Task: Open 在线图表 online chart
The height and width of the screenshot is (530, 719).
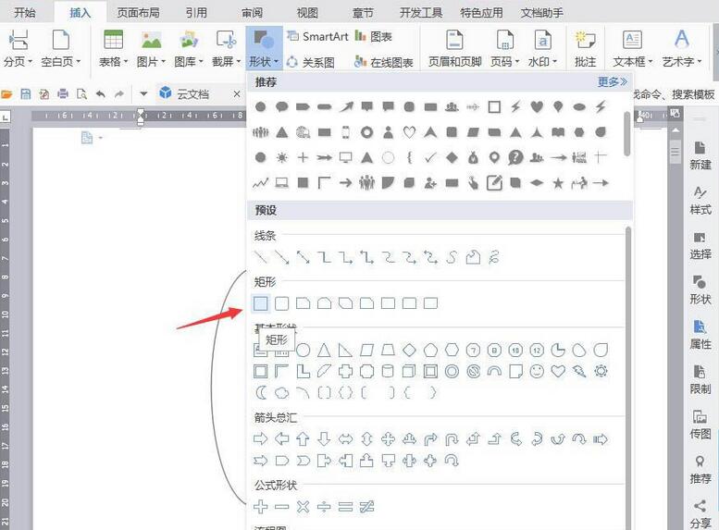Action: pyautogui.click(x=384, y=62)
